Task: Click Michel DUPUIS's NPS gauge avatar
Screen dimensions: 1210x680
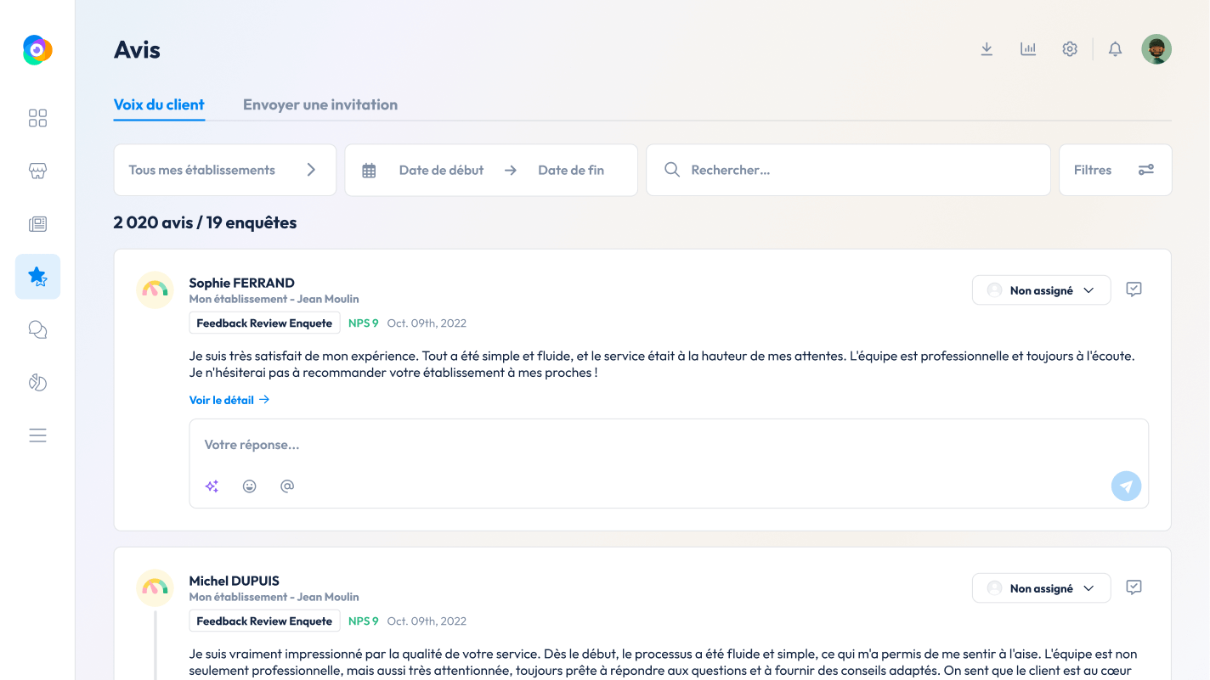Action: click(x=155, y=588)
